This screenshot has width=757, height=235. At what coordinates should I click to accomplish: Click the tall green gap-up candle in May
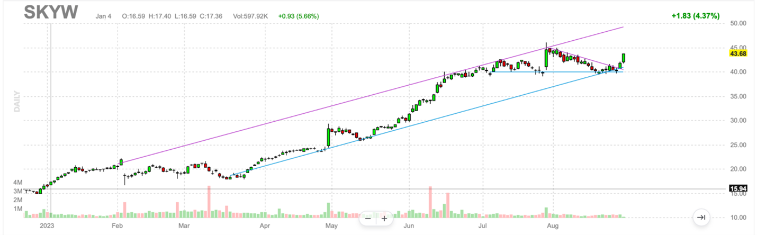[329, 137]
